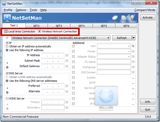Click the PC Name text field

114,62
